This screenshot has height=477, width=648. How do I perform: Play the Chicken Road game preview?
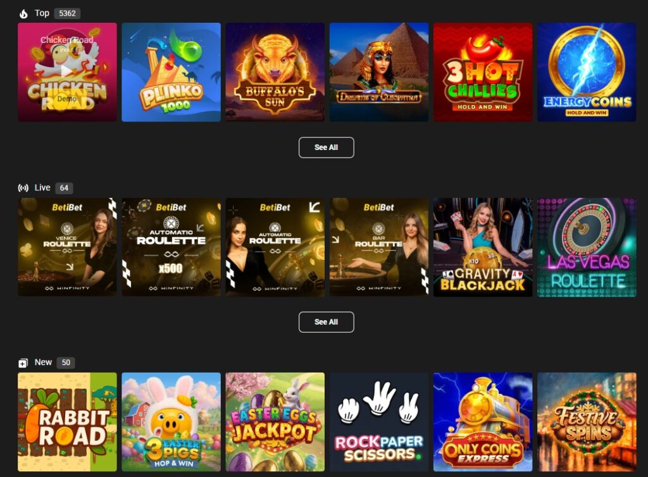[66, 70]
